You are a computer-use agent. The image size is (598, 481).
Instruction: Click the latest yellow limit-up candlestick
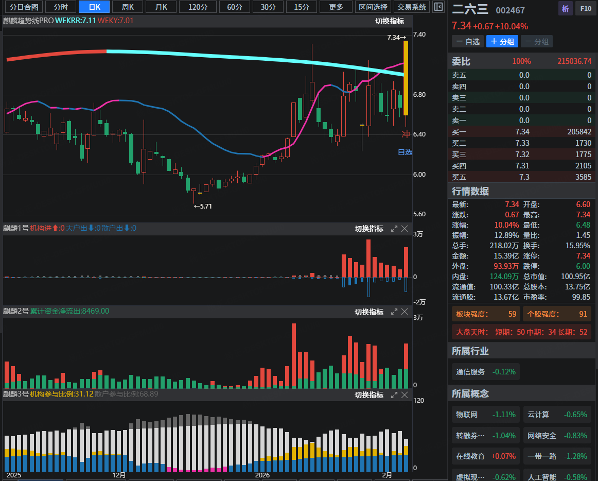pyautogui.click(x=406, y=77)
